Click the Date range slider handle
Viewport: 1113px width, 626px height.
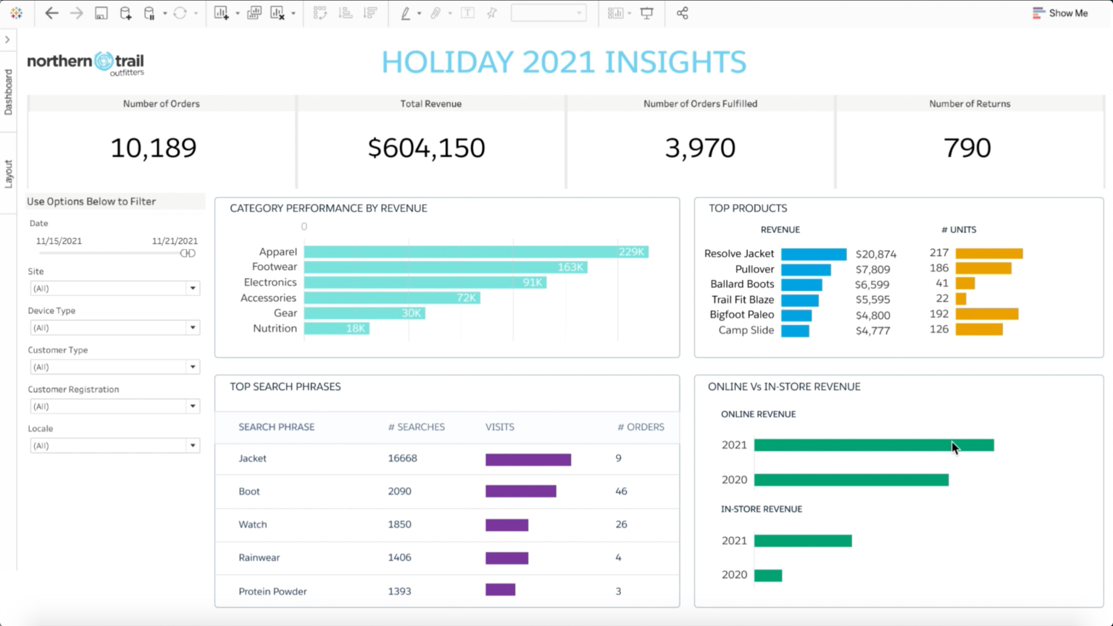[188, 253]
